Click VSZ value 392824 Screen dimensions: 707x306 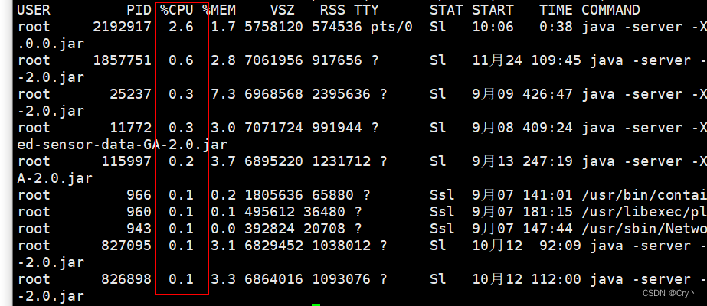coord(270,229)
